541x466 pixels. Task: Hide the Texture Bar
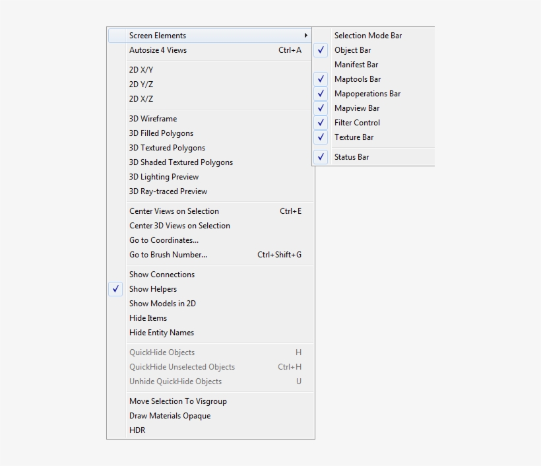click(357, 137)
